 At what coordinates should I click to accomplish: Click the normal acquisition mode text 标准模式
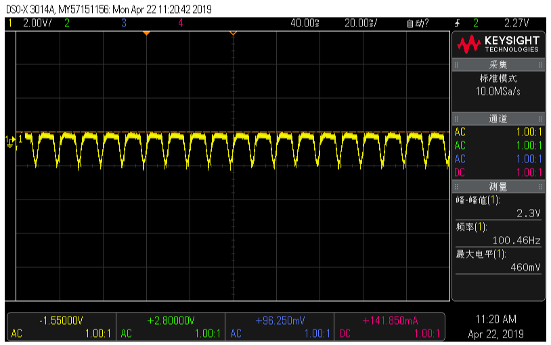[498, 78]
